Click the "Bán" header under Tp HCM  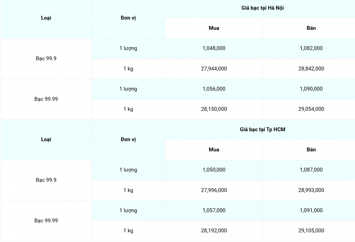[311, 150]
